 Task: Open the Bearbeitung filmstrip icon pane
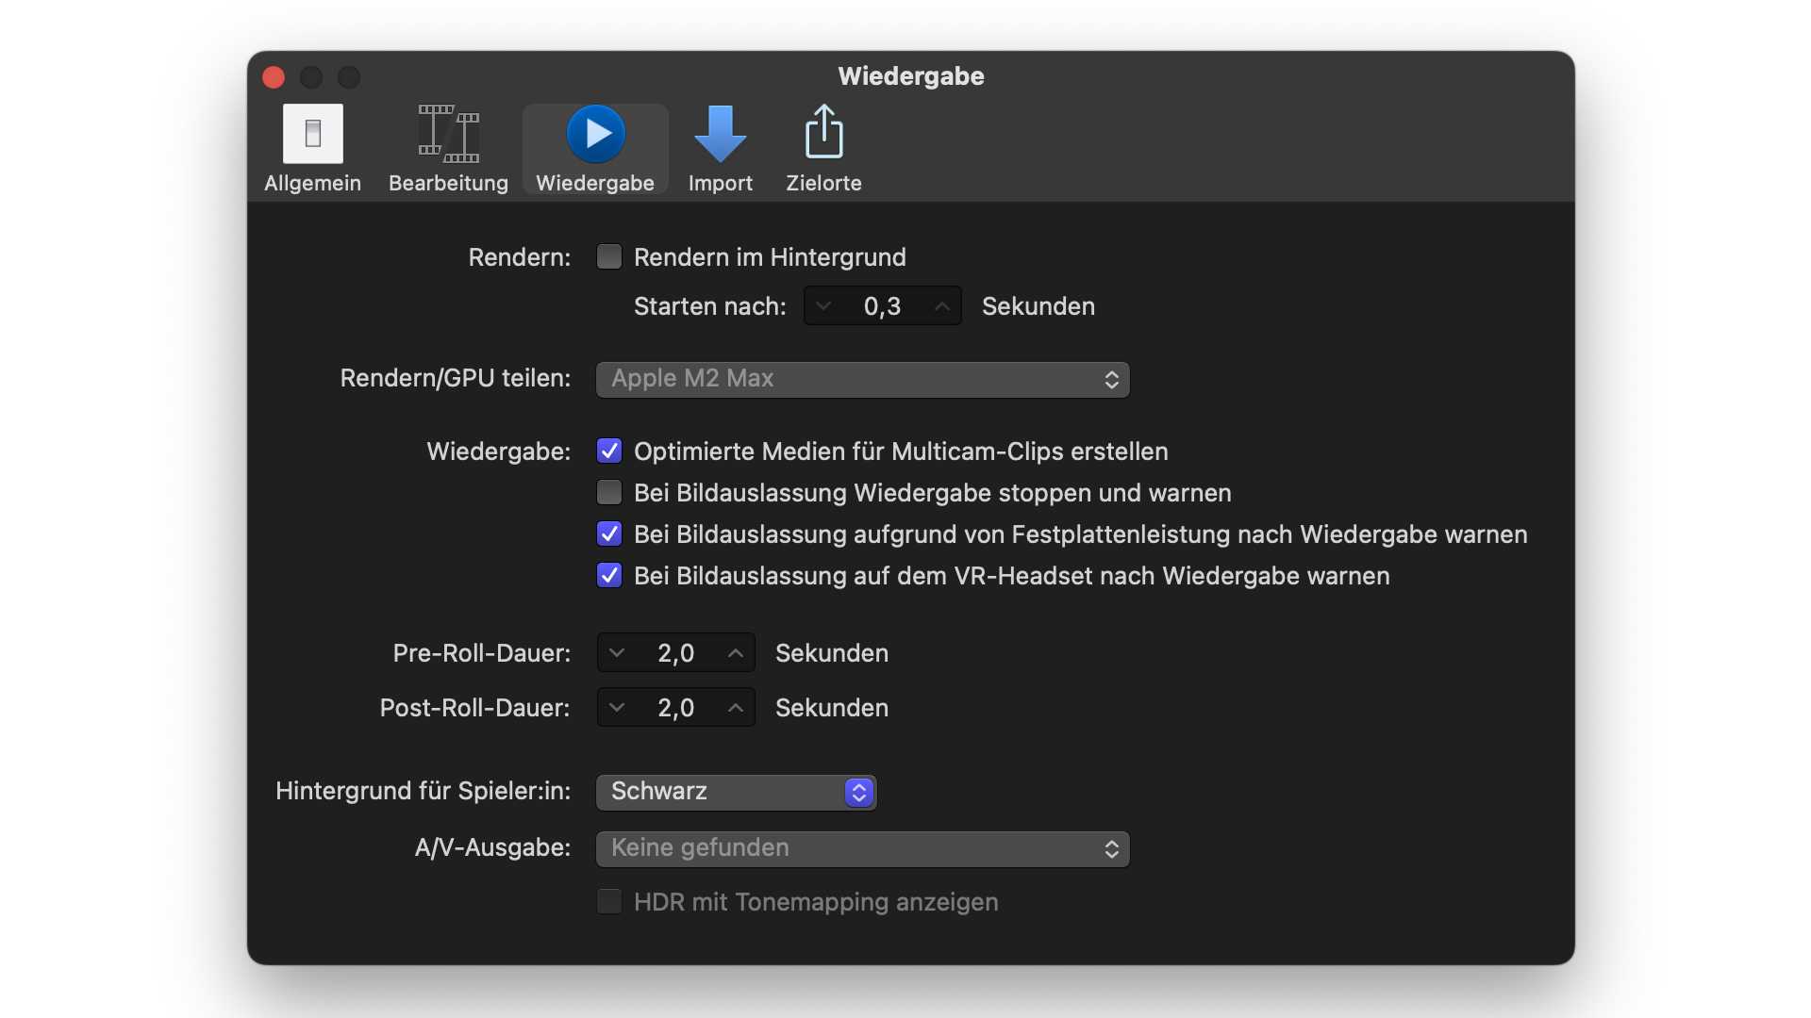point(448,135)
